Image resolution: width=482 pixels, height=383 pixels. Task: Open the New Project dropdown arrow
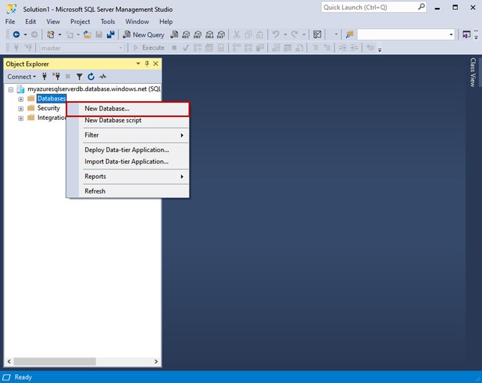pyautogui.click(x=60, y=35)
